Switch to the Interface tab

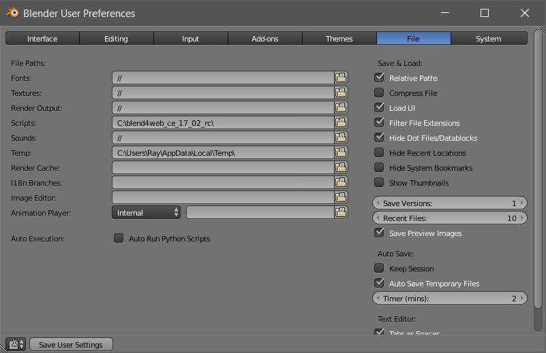(42, 38)
